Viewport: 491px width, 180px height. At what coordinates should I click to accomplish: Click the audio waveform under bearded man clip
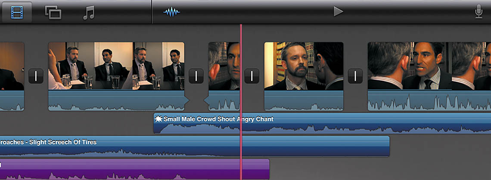pyautogui.click(x=304, y=101)
